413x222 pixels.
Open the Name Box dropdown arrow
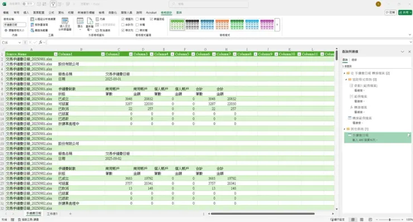[x=20, y=42]
